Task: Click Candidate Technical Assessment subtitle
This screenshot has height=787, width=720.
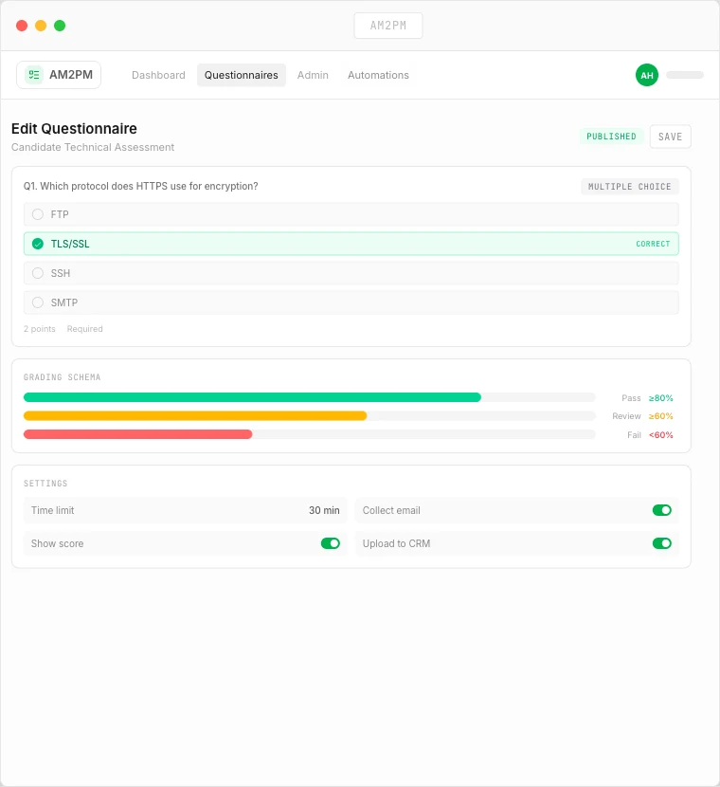Action: pyautogui.click(x=93, y=147)
